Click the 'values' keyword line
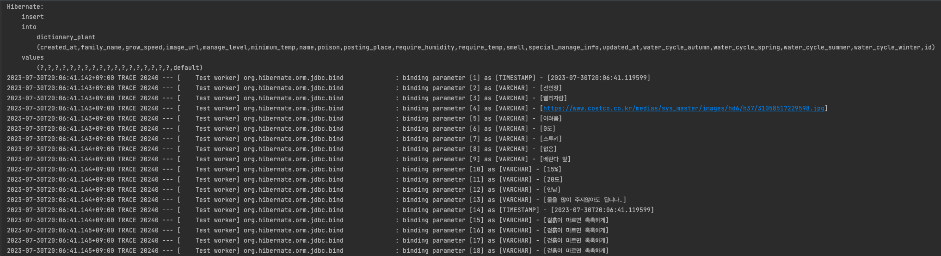The width and height of the screenshot is (941, 256). coord(32,58)
